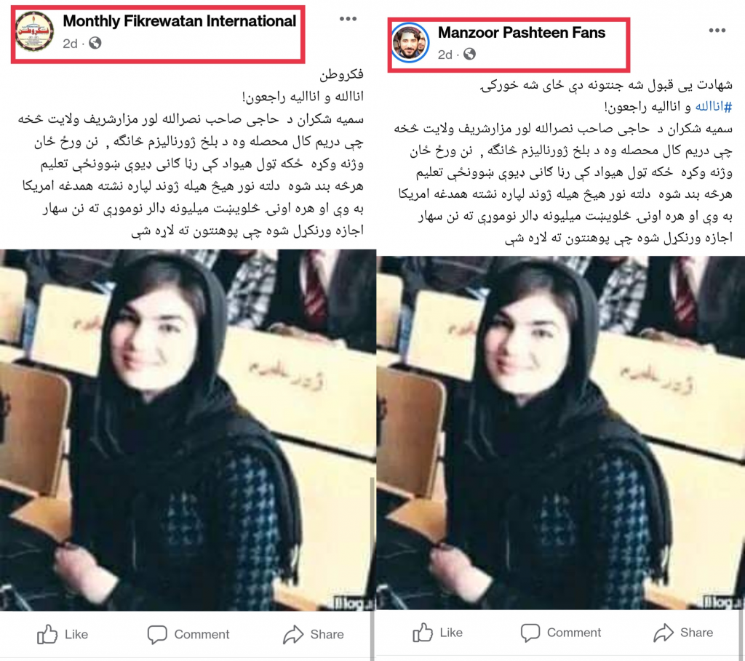Click the blue hashtag in right post
Image resolution: width=745 pixels, height=661 pixels.
point(714,107)
